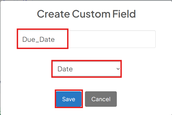Image resolution: width=172 pixels, height=115 pixels.
Task: Click the chevron arrow of Date dropdown
Action: click(118, 69)
